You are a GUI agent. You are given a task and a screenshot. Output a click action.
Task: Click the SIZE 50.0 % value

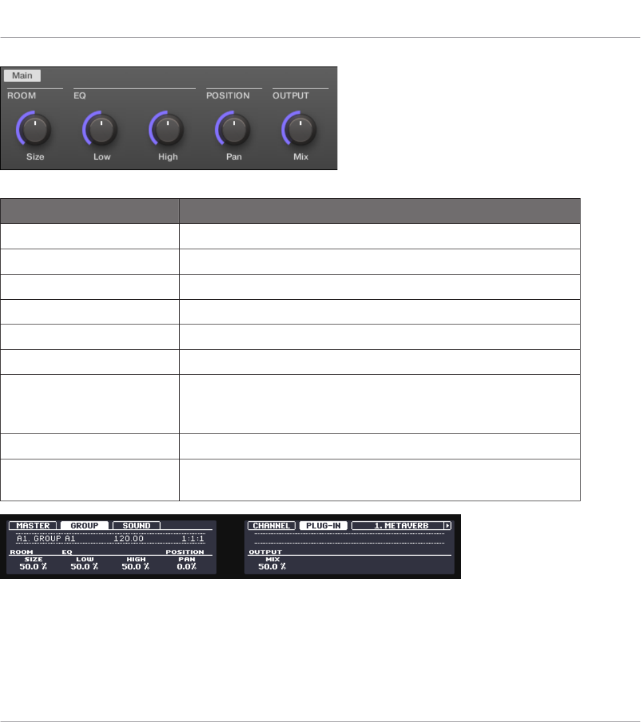[33, 566]
